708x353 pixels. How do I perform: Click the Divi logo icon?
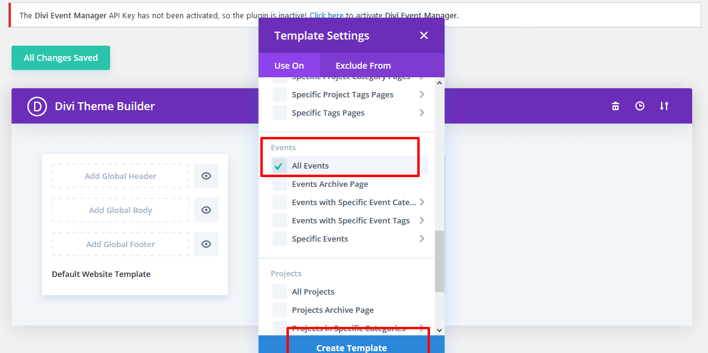(37, 107)
